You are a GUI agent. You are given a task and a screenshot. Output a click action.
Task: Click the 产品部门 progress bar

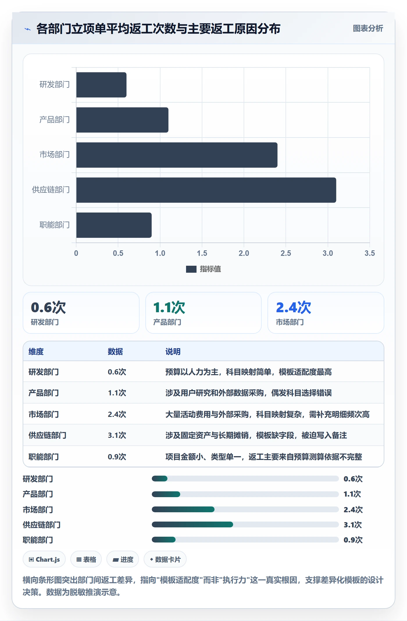pos(245,494)
